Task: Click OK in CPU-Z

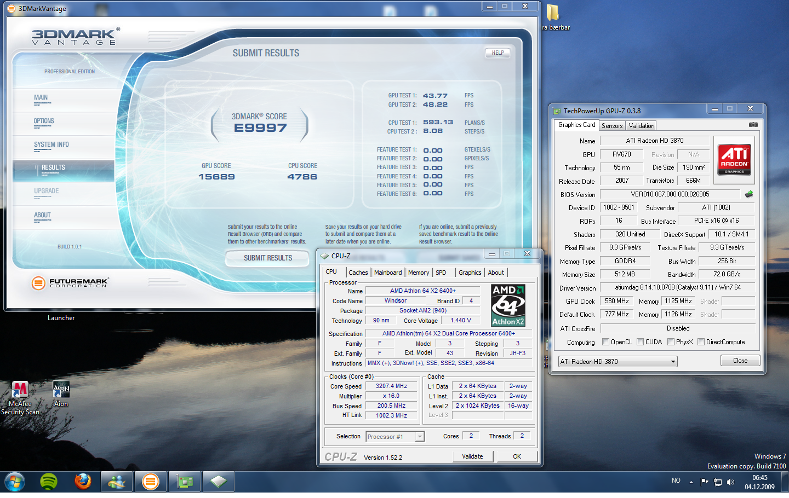Action: (517, 456)
